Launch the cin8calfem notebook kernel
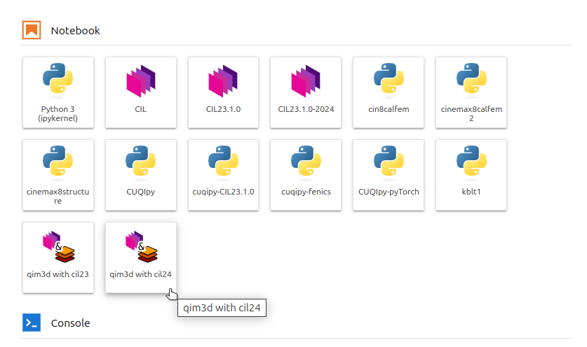 click(x=389, y=92)
